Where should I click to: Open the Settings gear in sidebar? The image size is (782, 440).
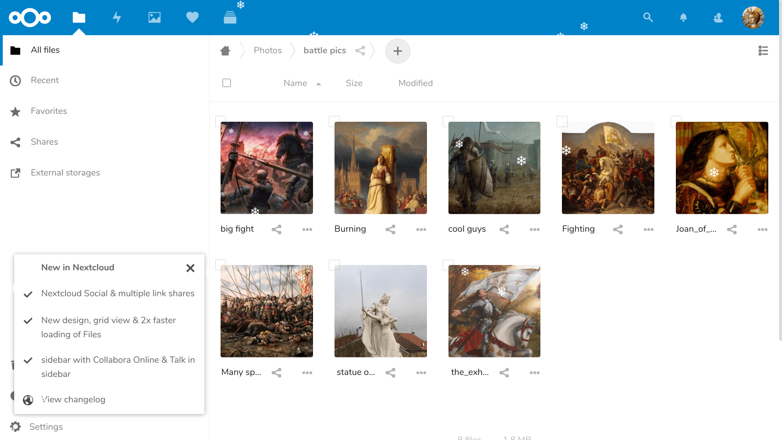pos(16,427)
